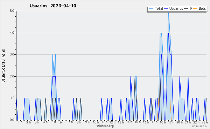Click the light blue Total legend line
The height and width of the screenshot is (129, 210).
pos(151,8)
